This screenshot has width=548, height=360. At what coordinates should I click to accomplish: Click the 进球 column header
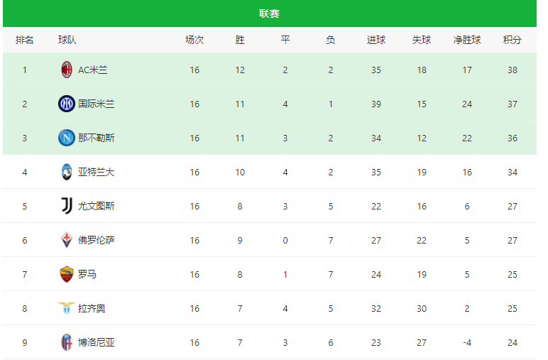(376, 40)
